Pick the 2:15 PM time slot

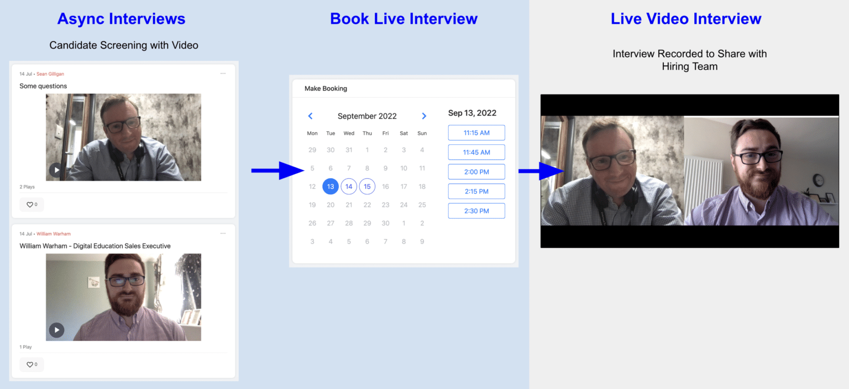[476, 191]
